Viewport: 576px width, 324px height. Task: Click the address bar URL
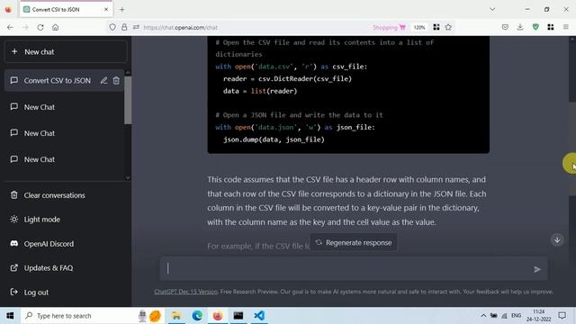(180, 27)
